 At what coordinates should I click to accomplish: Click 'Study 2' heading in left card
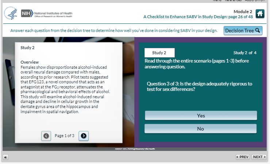(27, 48)
